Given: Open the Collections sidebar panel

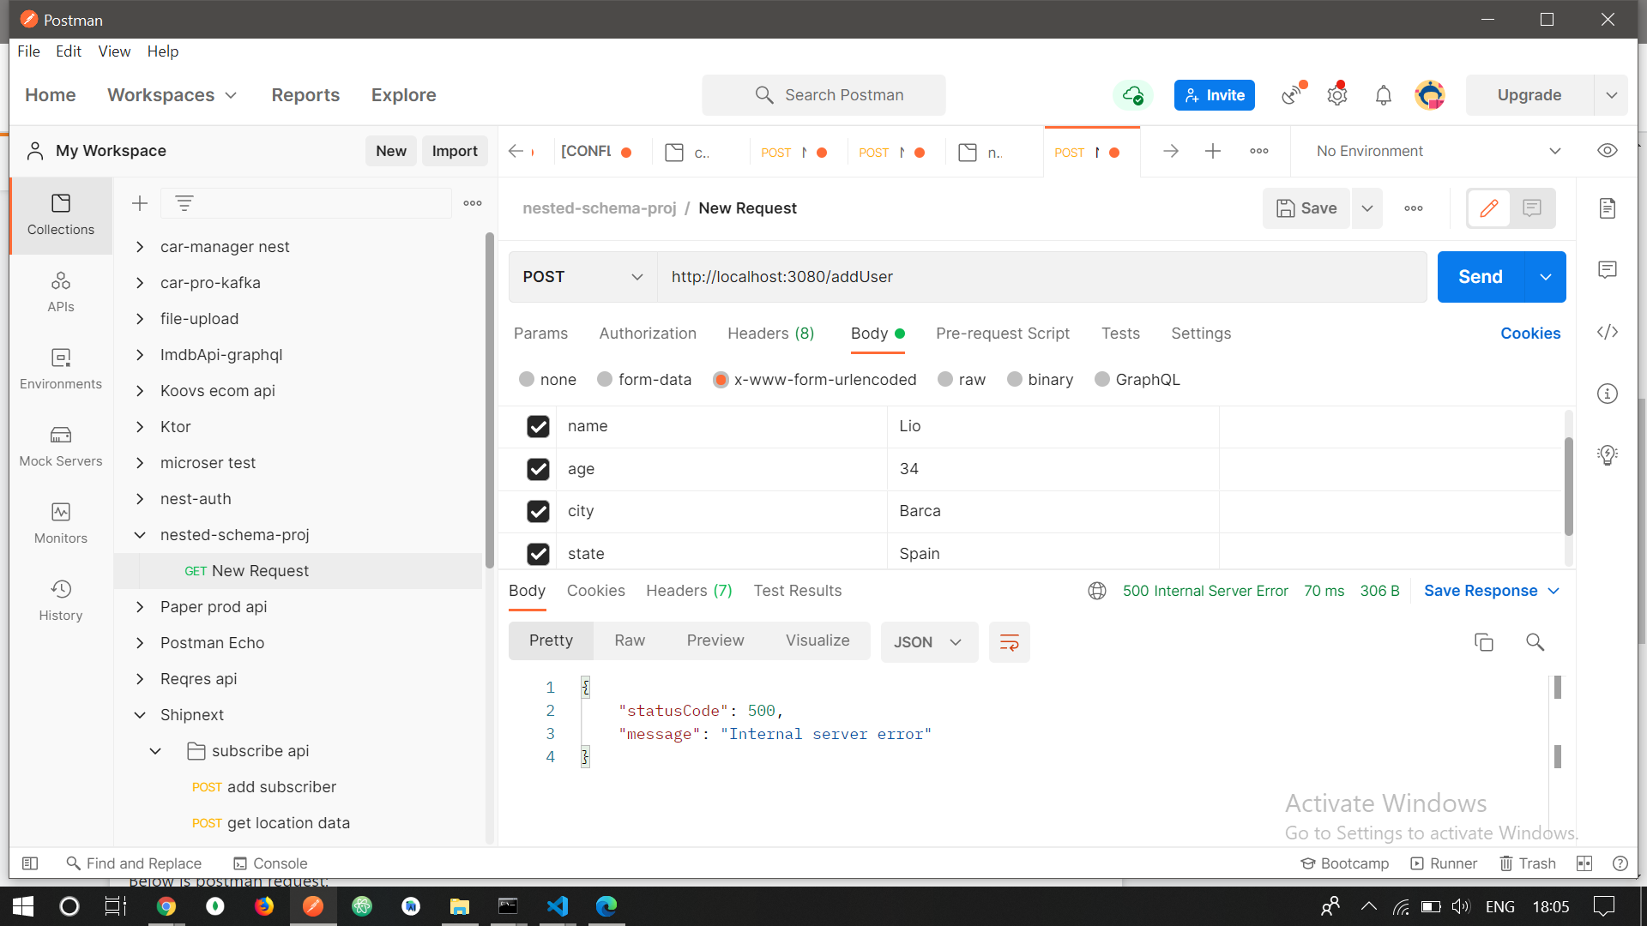Looking at the screenshot, I should click(x=60, y=215).
